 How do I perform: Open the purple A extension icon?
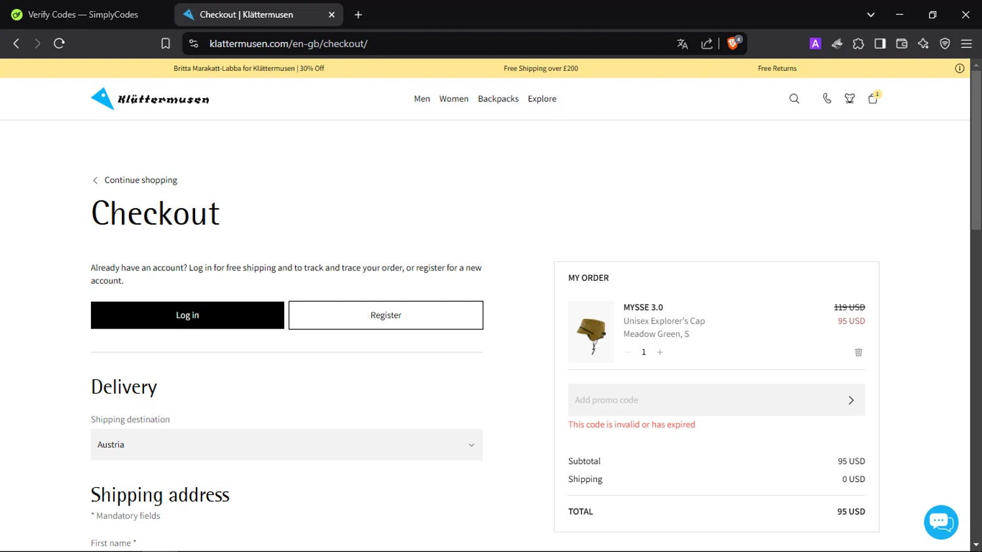click(x=815, y=43)
